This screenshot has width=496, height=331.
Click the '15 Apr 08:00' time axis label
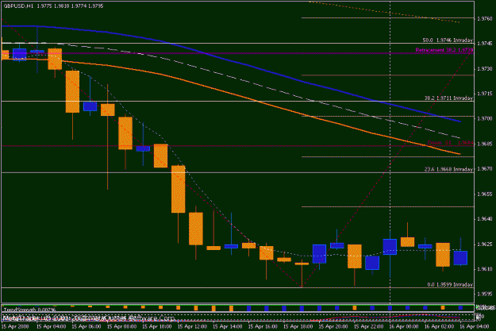click(x=121, y=326)
